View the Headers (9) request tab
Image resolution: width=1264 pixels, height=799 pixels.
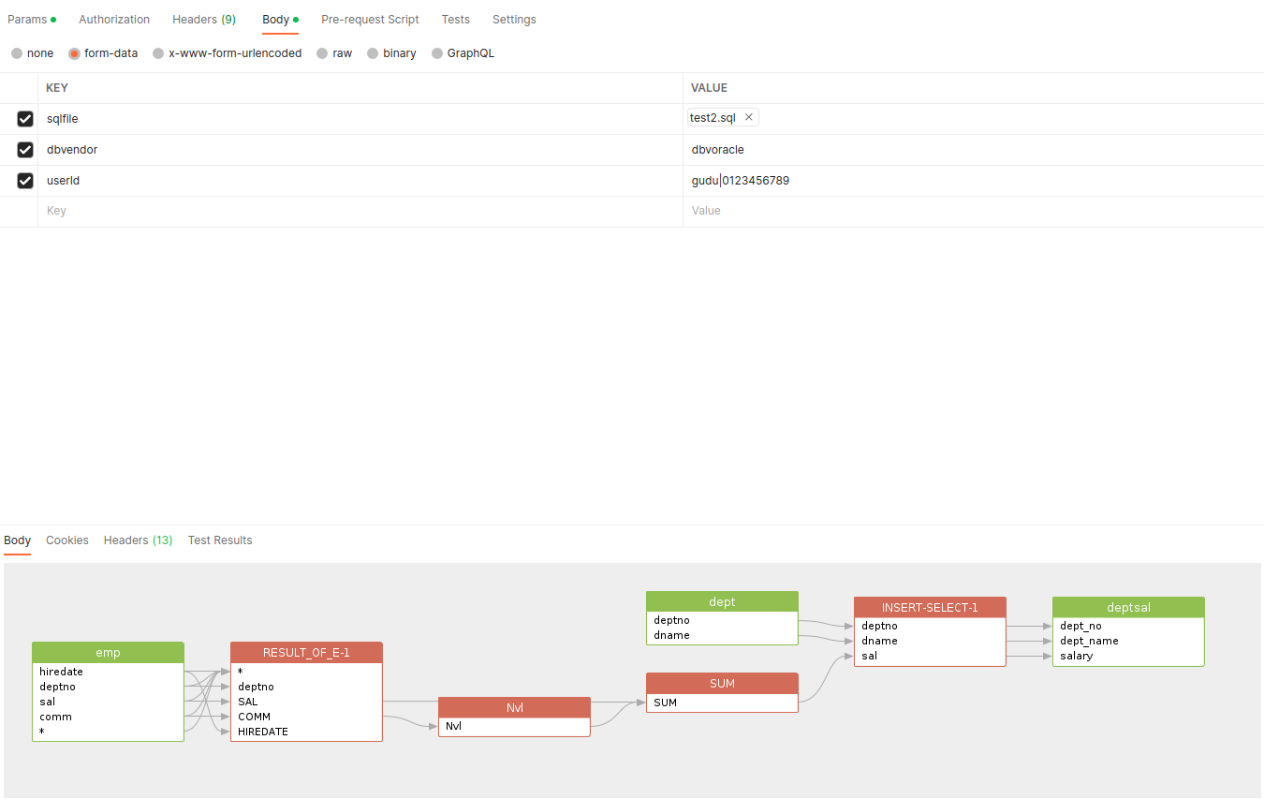(203, 19)
